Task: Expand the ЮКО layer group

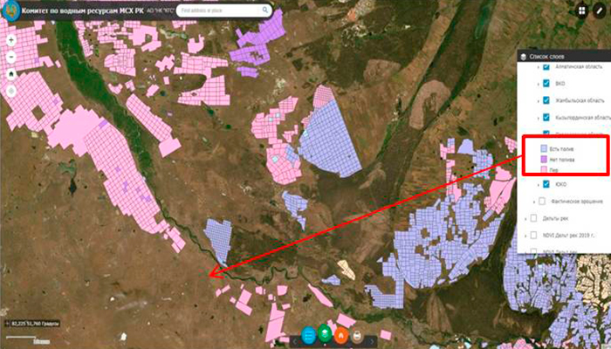Action: coord(539,185)
